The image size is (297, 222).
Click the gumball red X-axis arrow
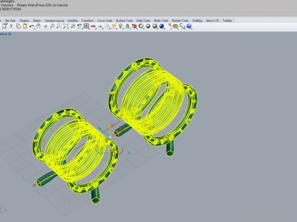(123, 129)
